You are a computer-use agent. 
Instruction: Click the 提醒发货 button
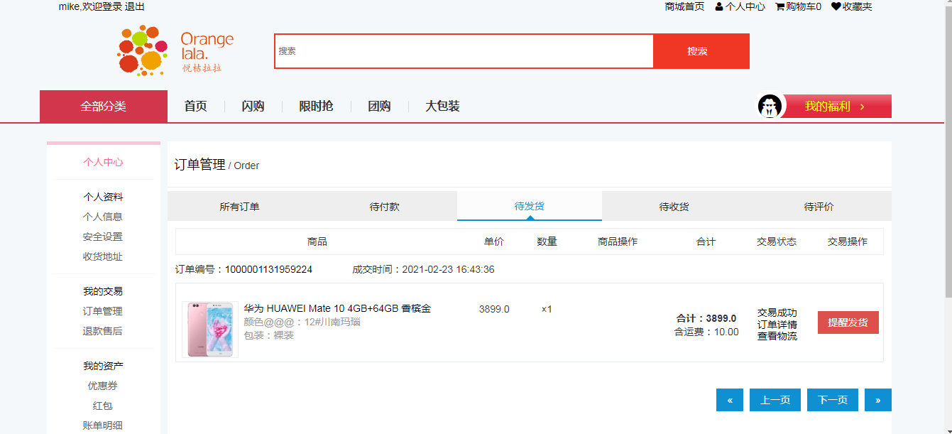[x=848, y=322]
